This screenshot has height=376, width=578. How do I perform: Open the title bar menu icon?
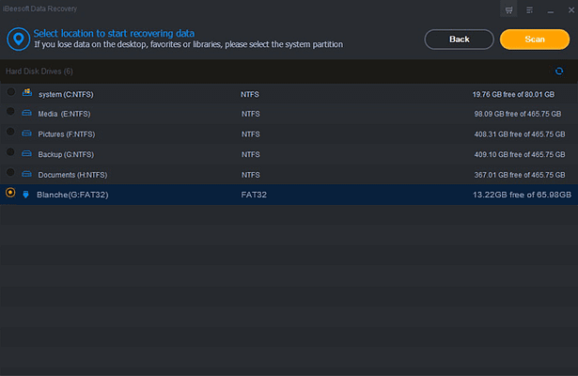click(x=529, y=10)
